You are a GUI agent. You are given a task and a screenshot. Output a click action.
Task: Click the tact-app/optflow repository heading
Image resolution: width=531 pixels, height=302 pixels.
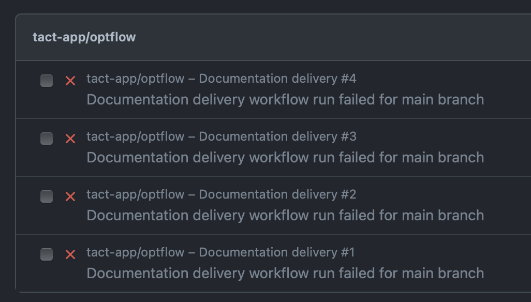coord(84,37)
